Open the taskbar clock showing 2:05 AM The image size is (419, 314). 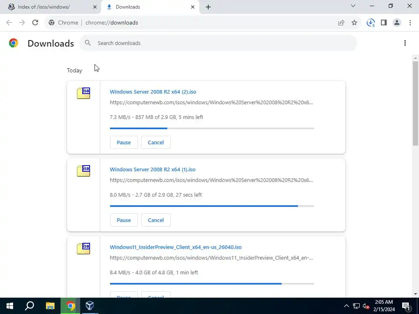pos(384,306)
